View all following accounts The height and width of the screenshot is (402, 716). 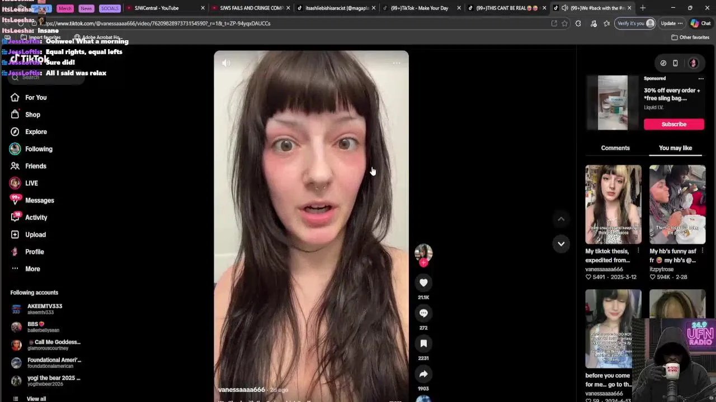[x=29, y=399]
